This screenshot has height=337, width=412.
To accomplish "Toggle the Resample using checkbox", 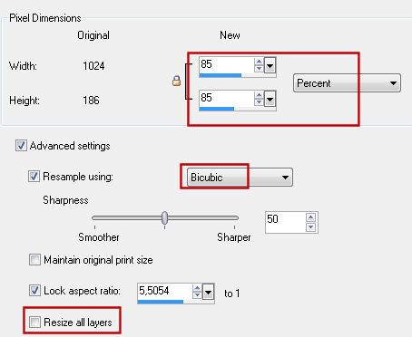I will (34, 177).
